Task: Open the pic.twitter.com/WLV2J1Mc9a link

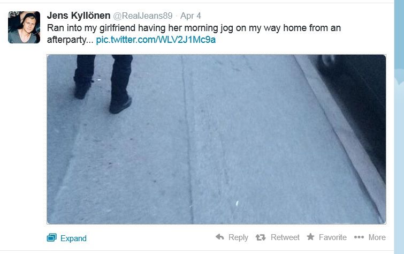Action: pyautogui.click(x=156, y=40)
